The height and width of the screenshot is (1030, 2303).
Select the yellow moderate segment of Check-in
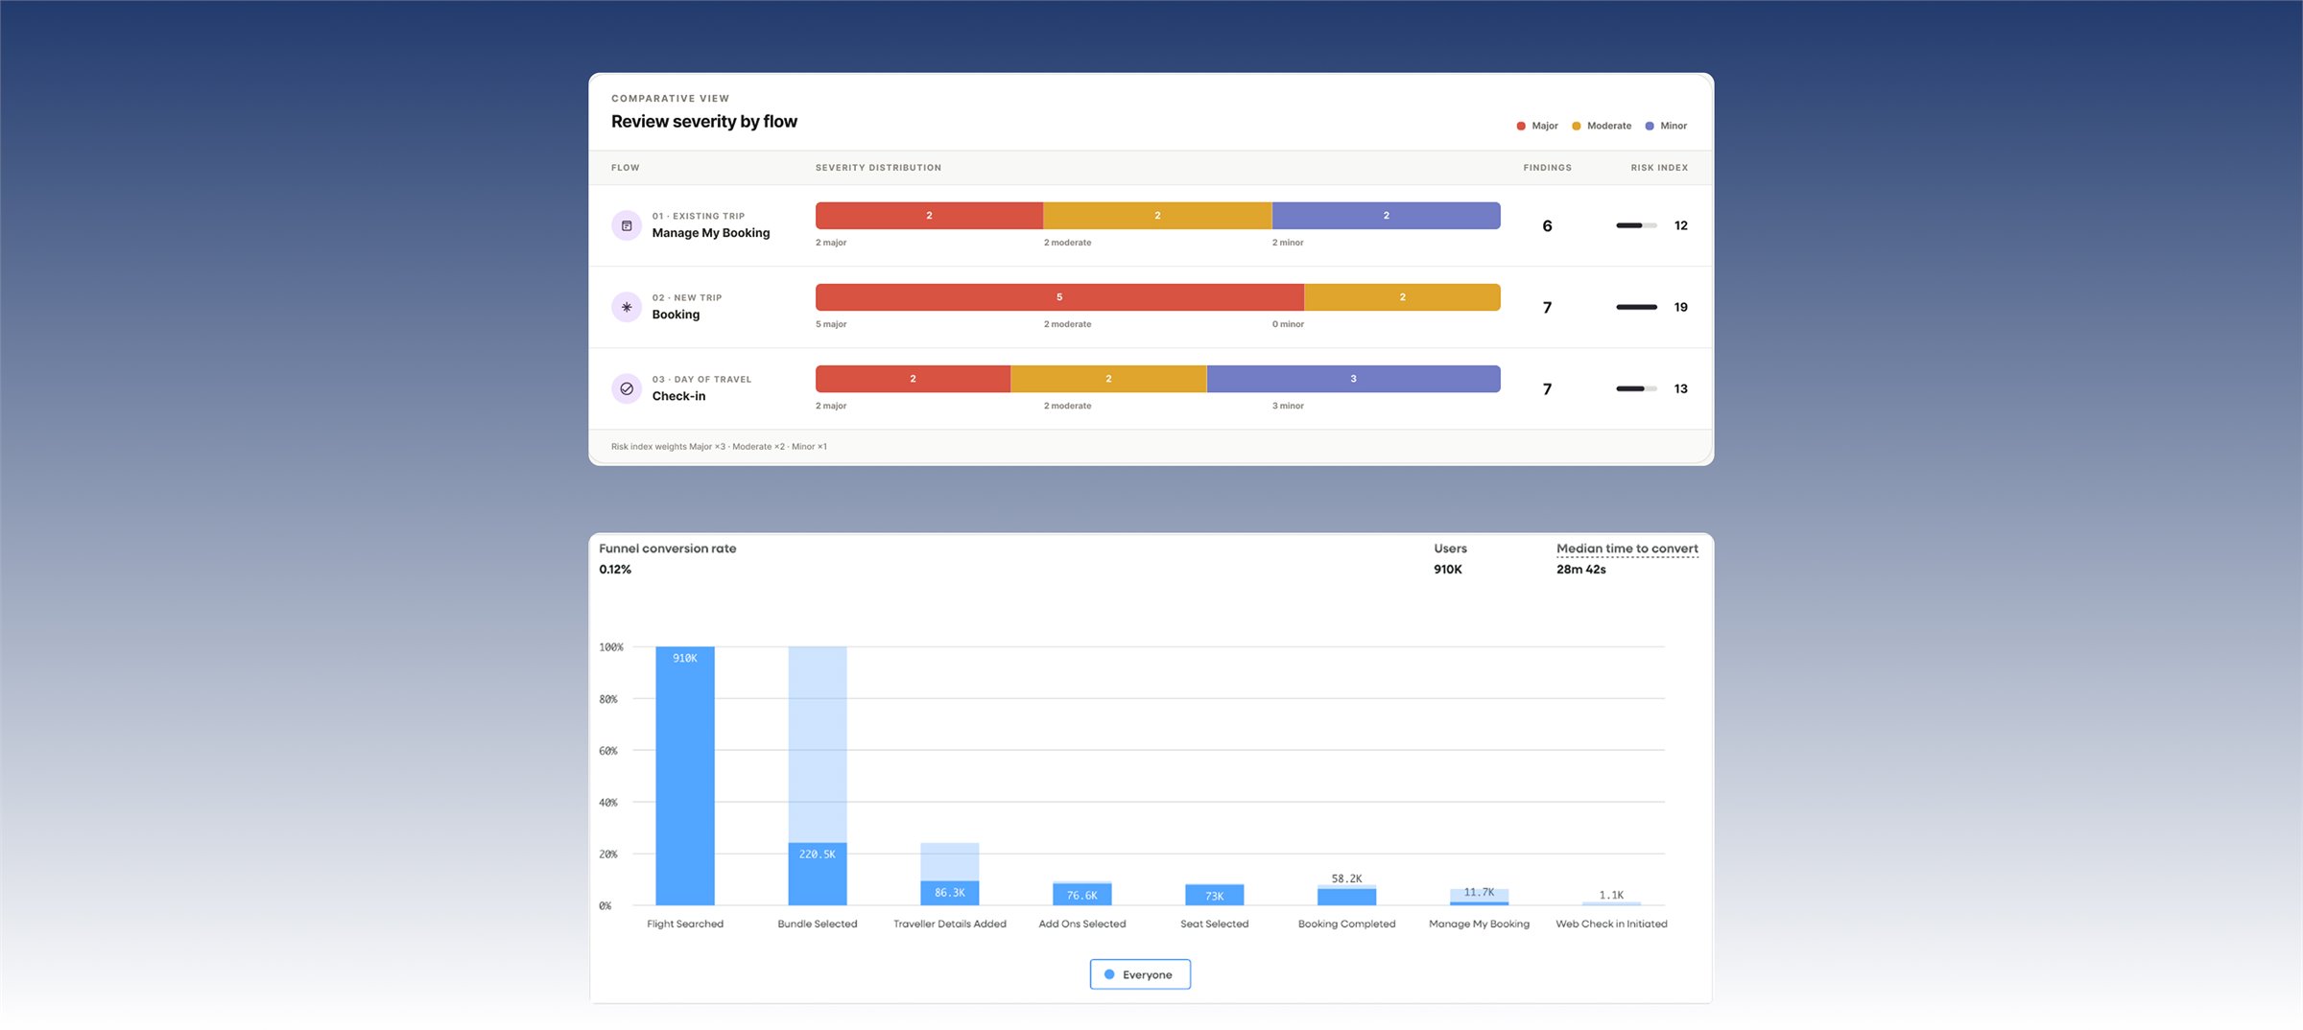tap(1108, 379)
